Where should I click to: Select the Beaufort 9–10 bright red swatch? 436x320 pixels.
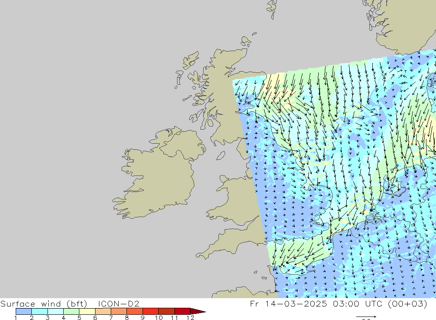(150, 311)
